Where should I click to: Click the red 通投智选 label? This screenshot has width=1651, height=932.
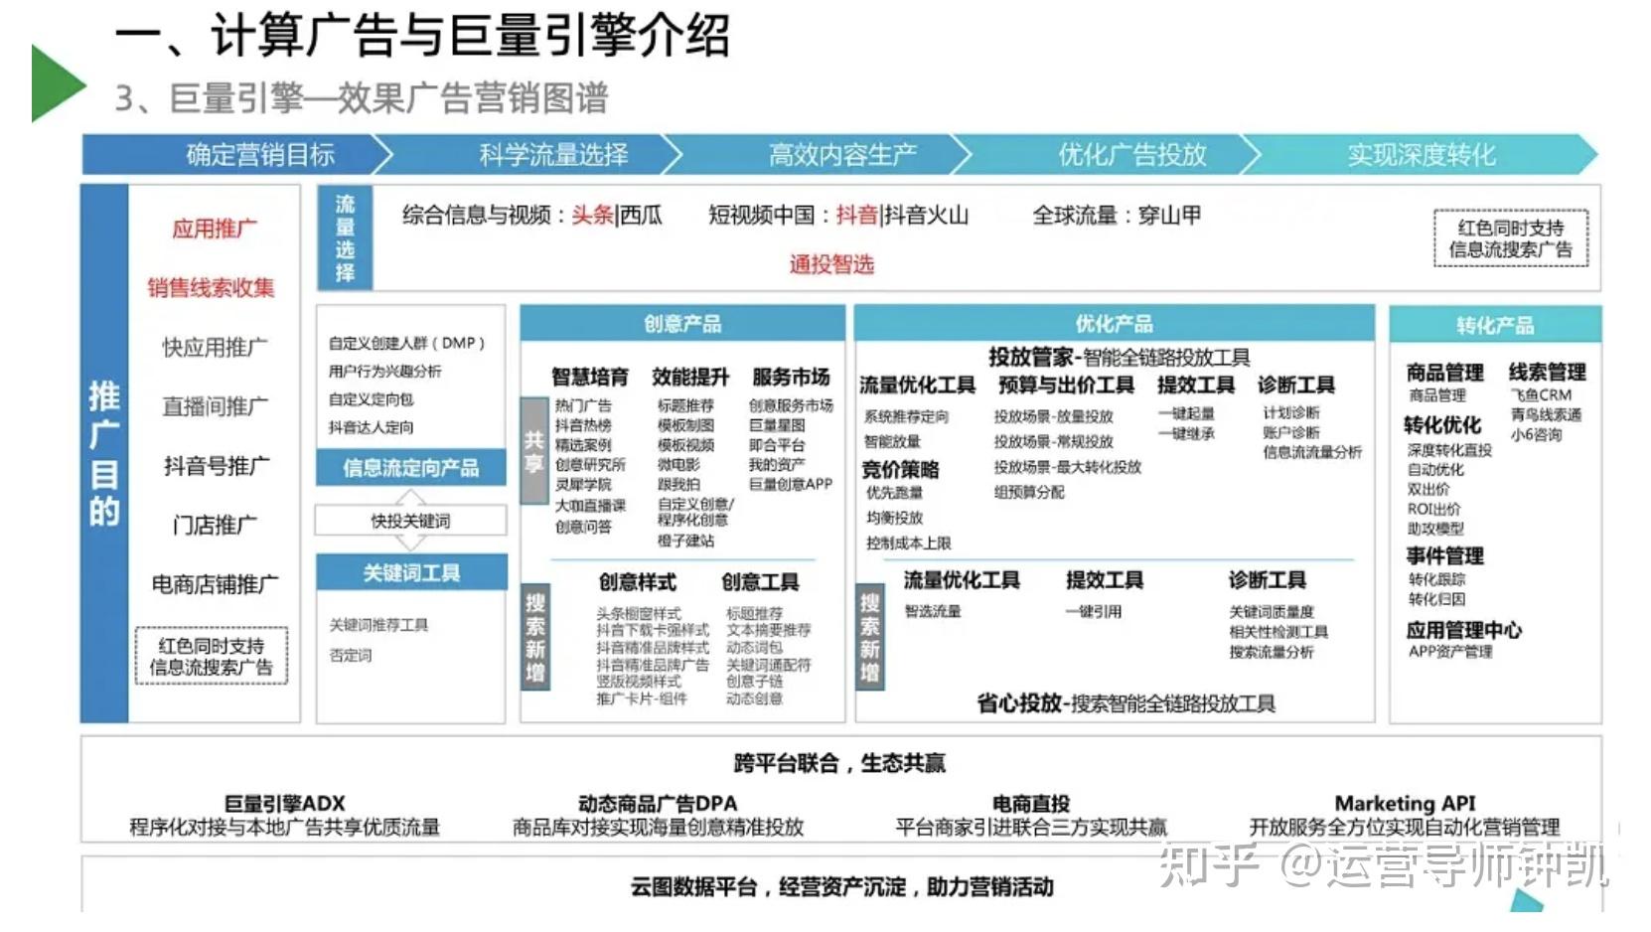point(831,264)
